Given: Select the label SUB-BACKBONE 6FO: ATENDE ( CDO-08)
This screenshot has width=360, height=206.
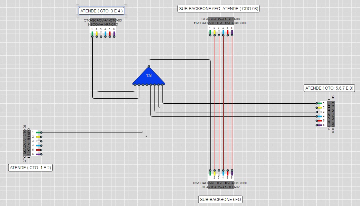Looking at the screenshot, I should click(x=218, y=9).
